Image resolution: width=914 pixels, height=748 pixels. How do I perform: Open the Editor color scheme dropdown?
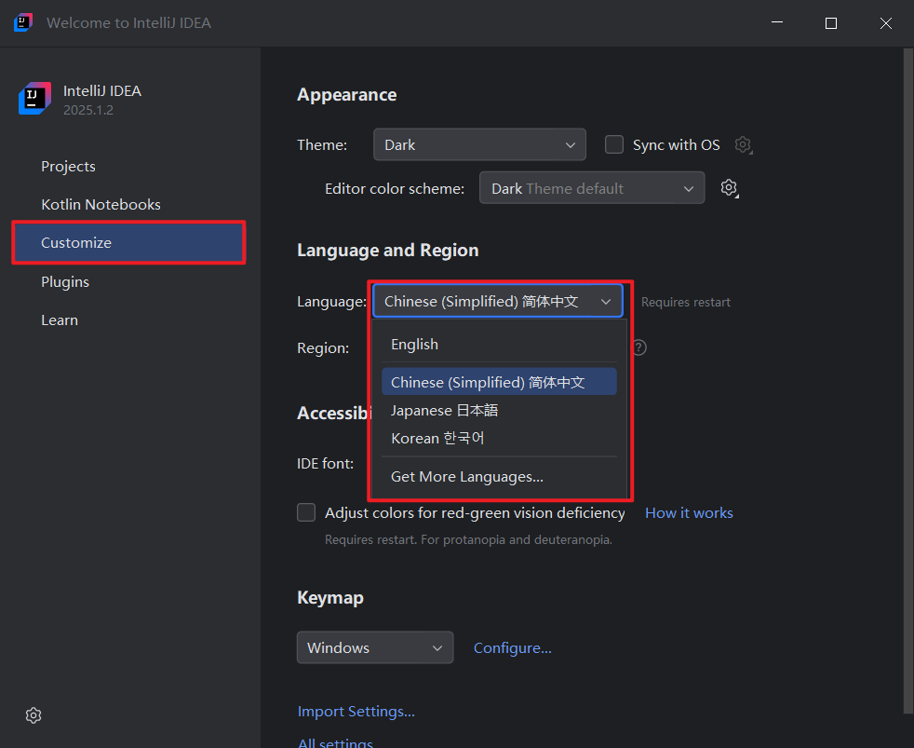tap(592, 188)
